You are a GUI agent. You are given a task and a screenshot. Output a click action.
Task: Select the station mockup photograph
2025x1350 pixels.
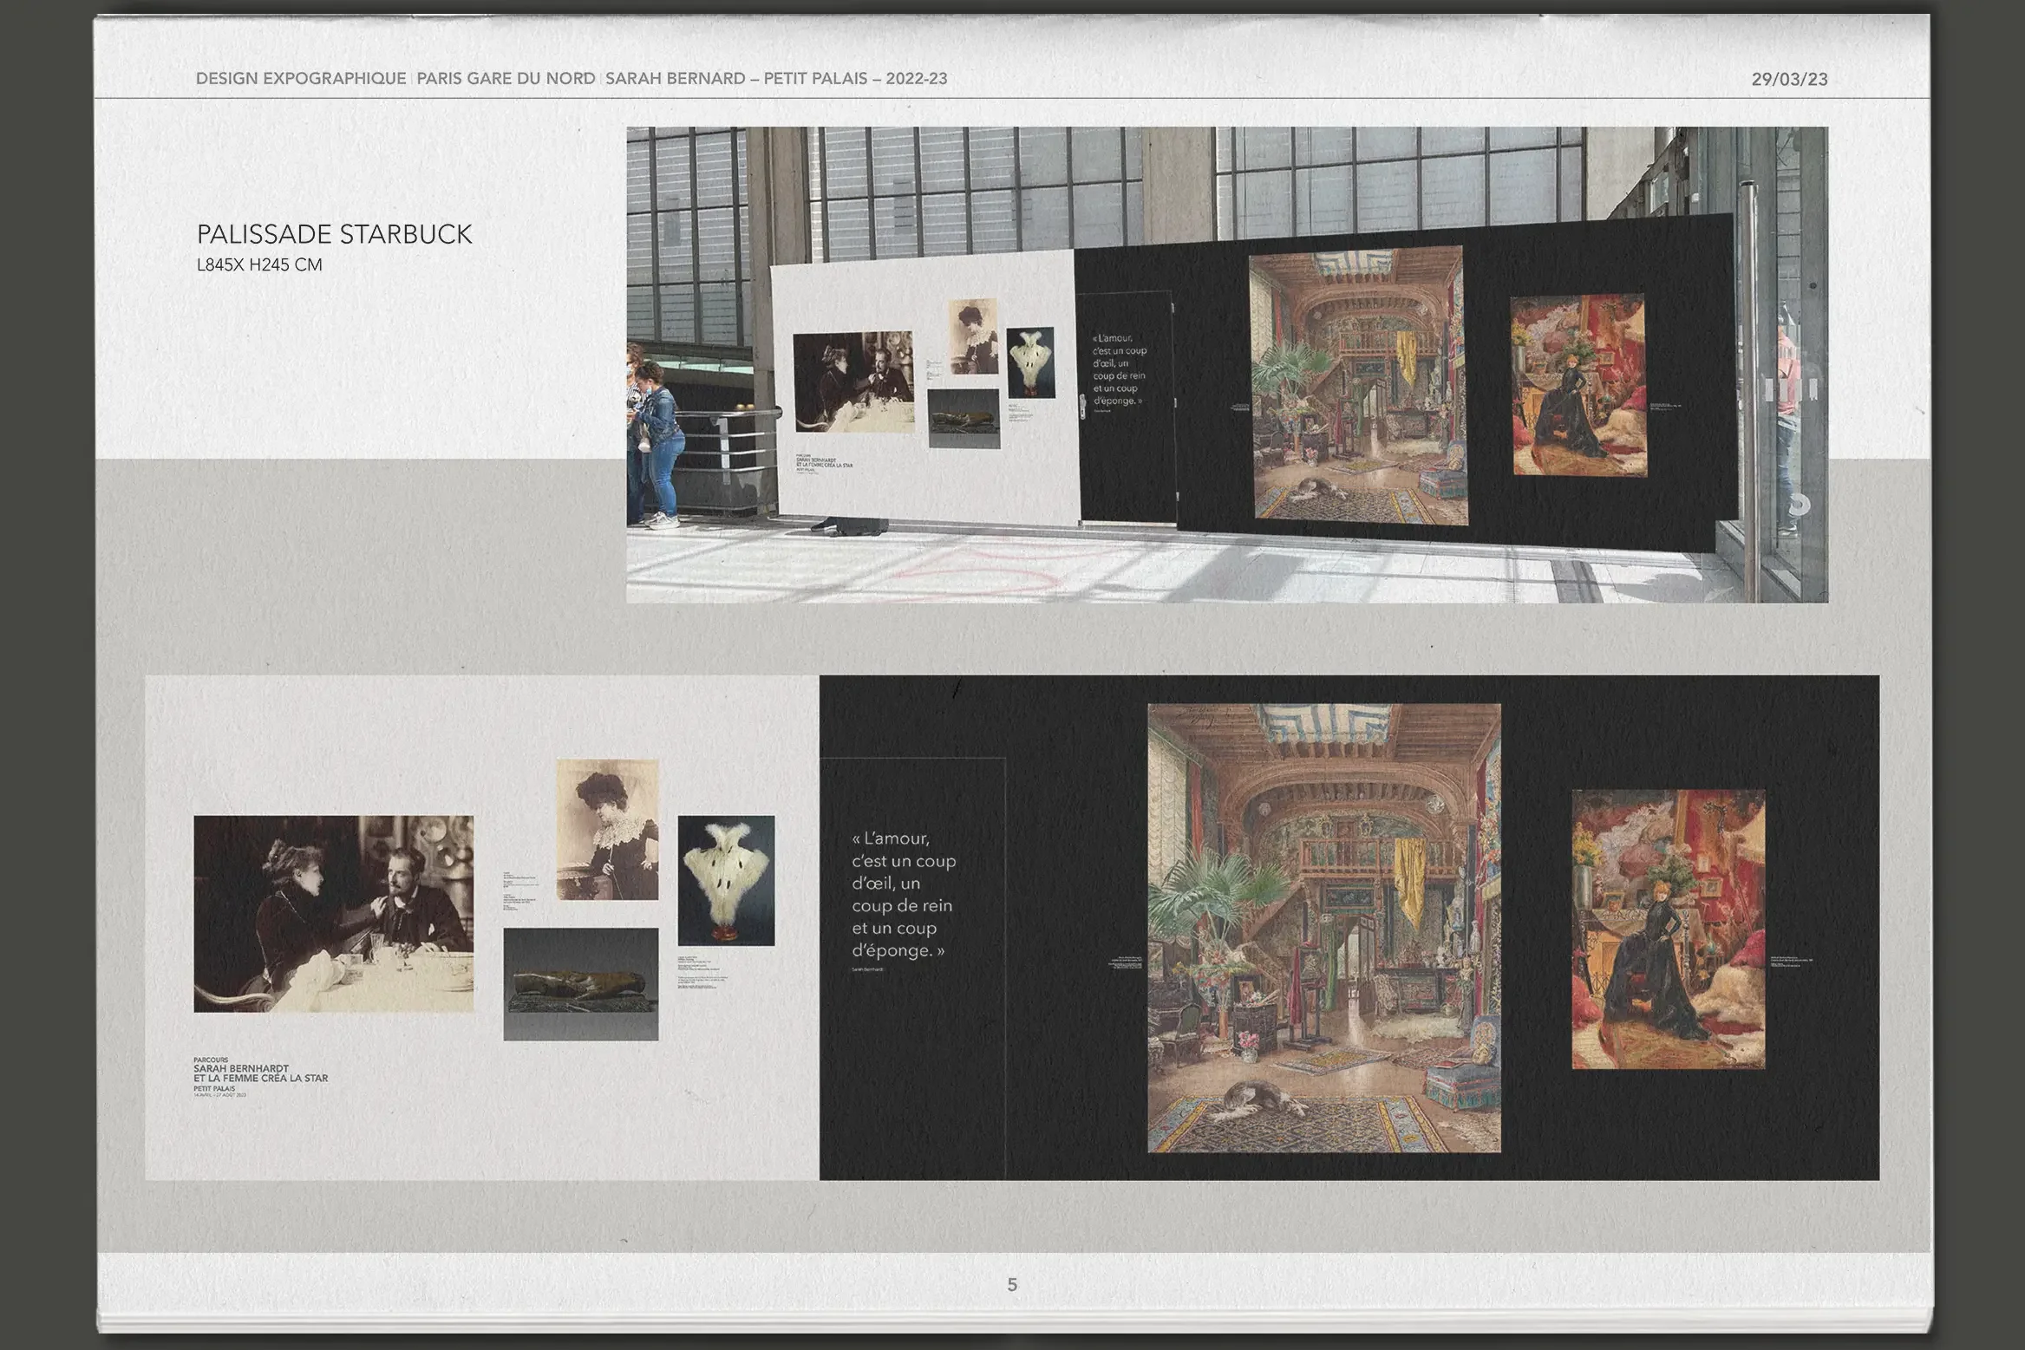1227,364
